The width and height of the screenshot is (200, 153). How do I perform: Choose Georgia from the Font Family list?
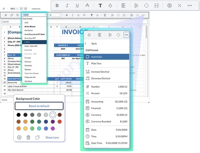[28, 57]
